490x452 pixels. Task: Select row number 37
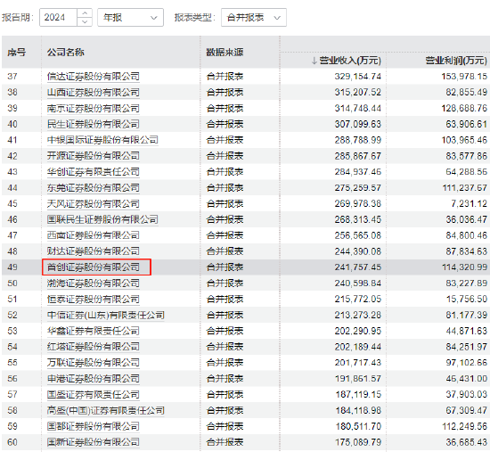click(x=12, y=77)
